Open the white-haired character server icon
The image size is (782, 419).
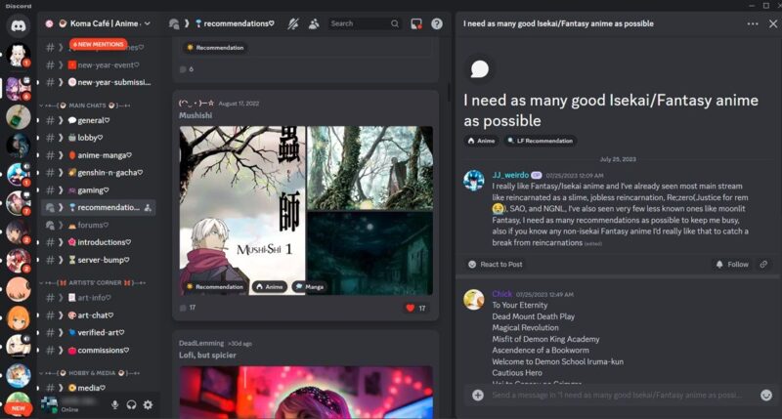pos(19,55)
